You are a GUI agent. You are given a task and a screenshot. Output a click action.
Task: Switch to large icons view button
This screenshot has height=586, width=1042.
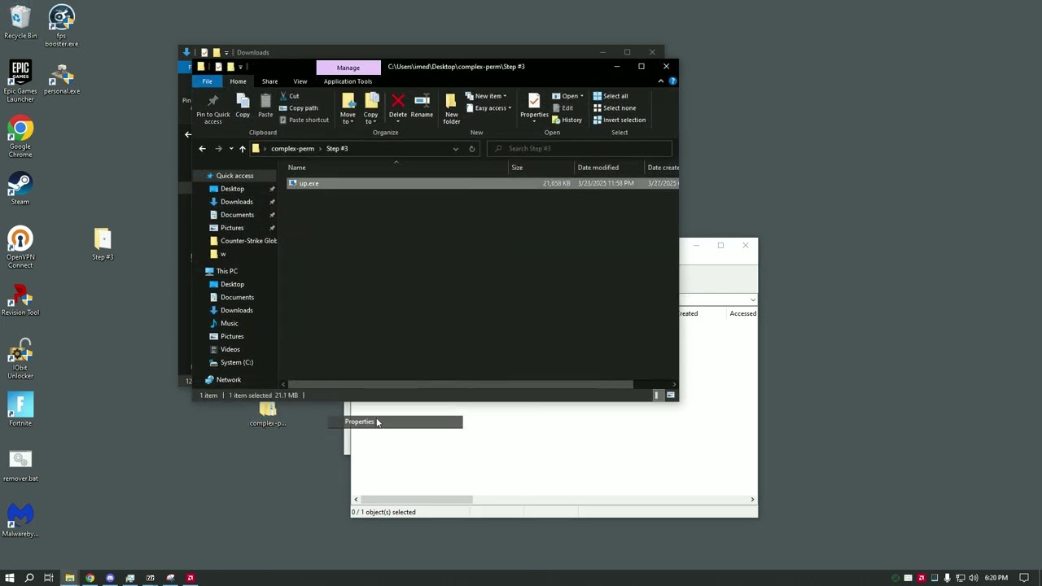[671, 395]
